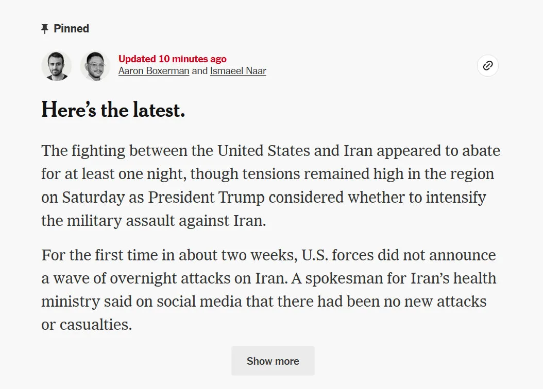Expand the post with Show more

point(273,361)
